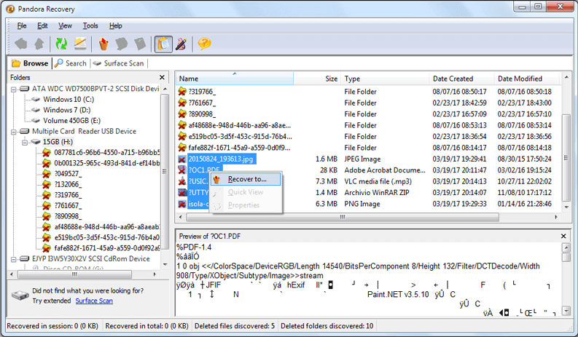Click Deleted files discovered: 5 status entry
The width and height of the screenshot is (578, 337).
click(235, 326)
